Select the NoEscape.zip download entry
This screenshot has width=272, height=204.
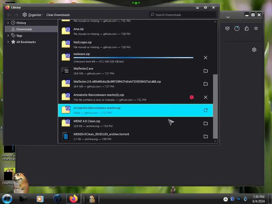point(135,45)
